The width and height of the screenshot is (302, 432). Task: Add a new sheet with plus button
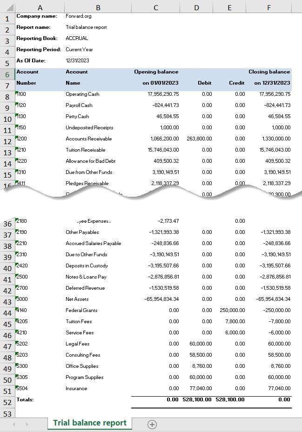click(152, 424)
